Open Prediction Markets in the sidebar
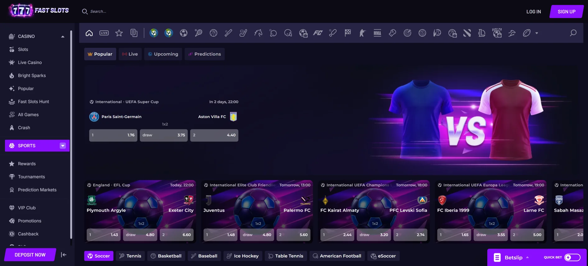This screenshot has height=266, width=588. click(x=37, y=190)
